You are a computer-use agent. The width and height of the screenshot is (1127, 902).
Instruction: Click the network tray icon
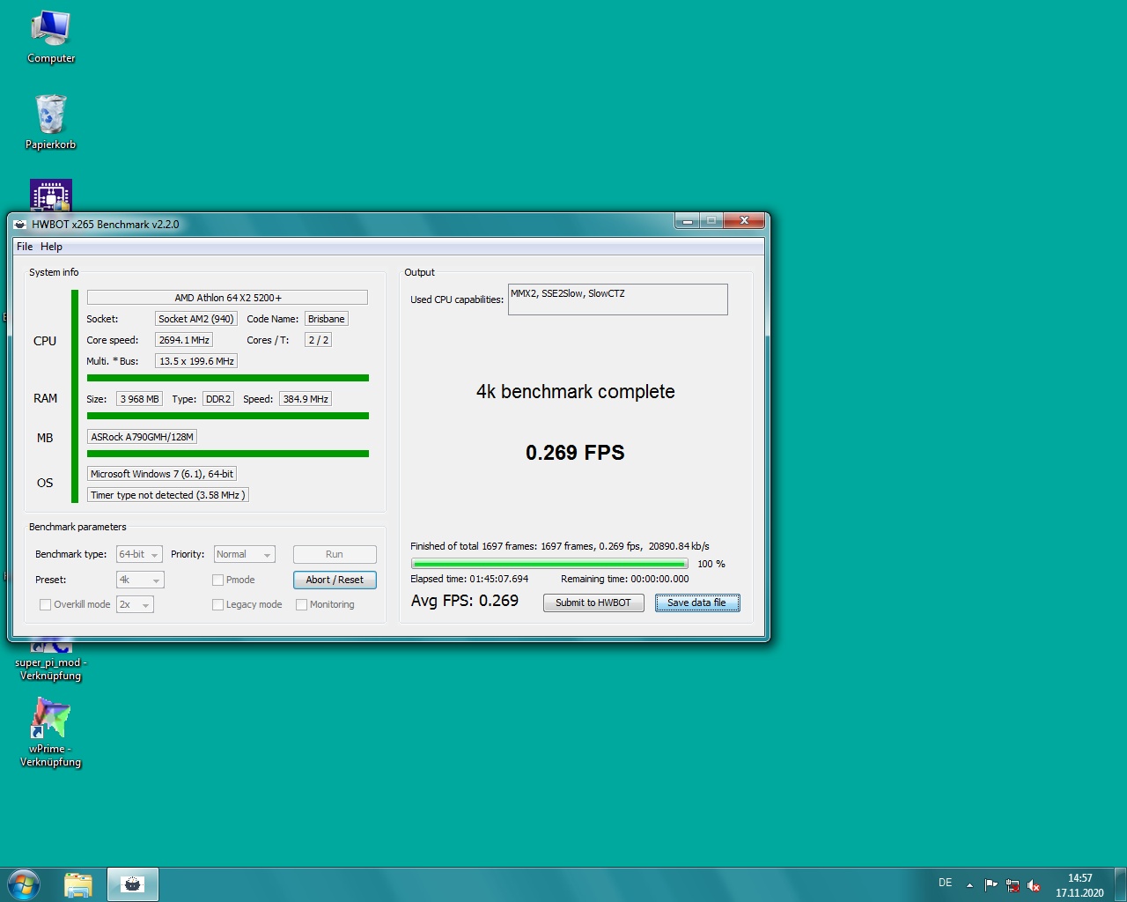tap(1013, 885)
